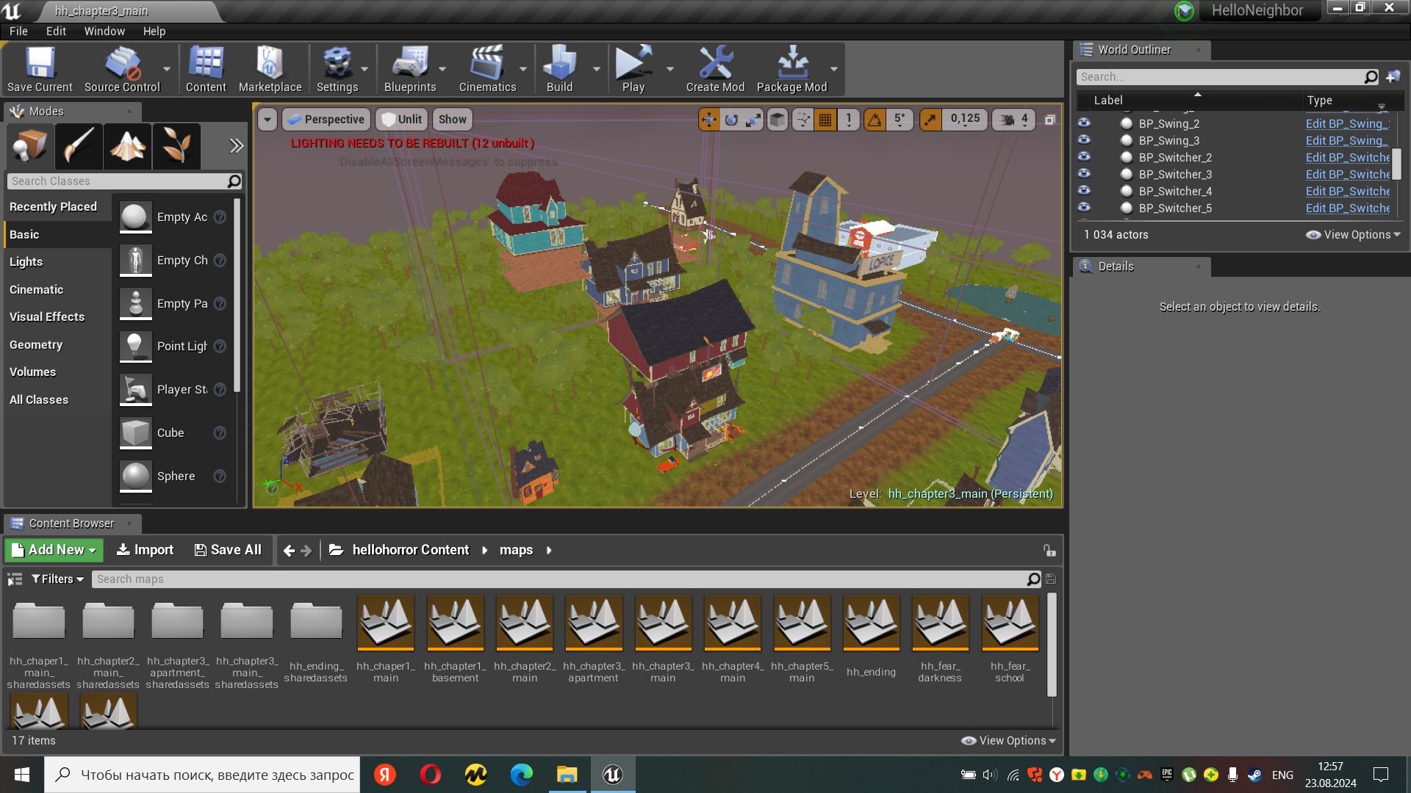This screenshot has width=1411, height=793.
Task: Open the Help menu
Action: [154, 32]
